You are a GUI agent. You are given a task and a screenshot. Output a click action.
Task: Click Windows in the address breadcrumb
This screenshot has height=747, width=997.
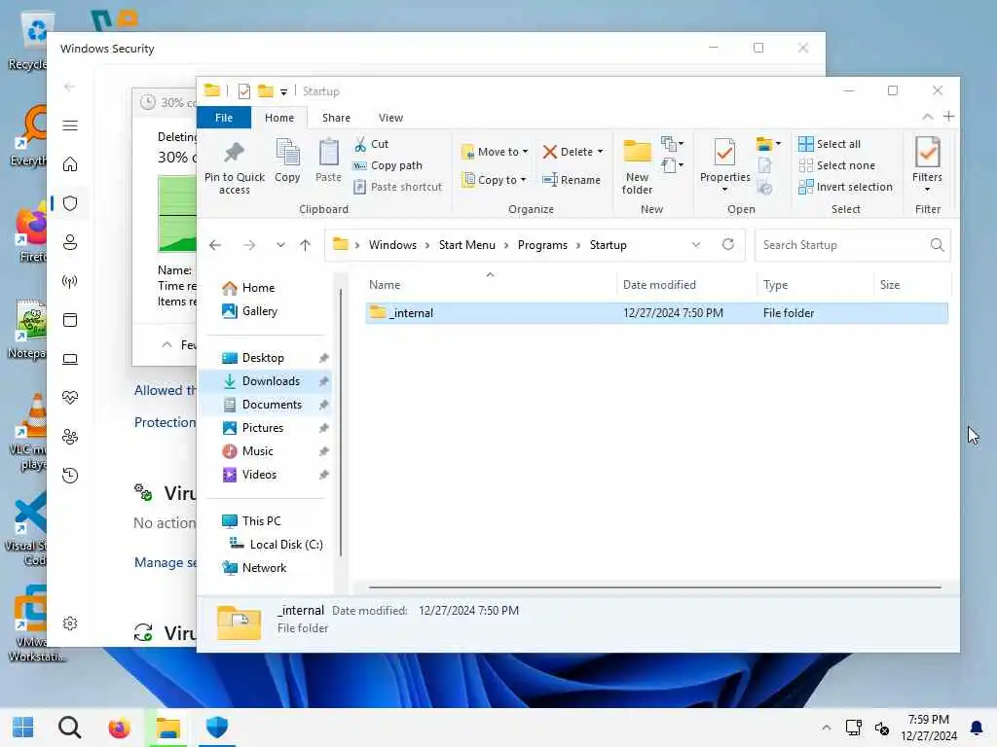pos(392,245)
